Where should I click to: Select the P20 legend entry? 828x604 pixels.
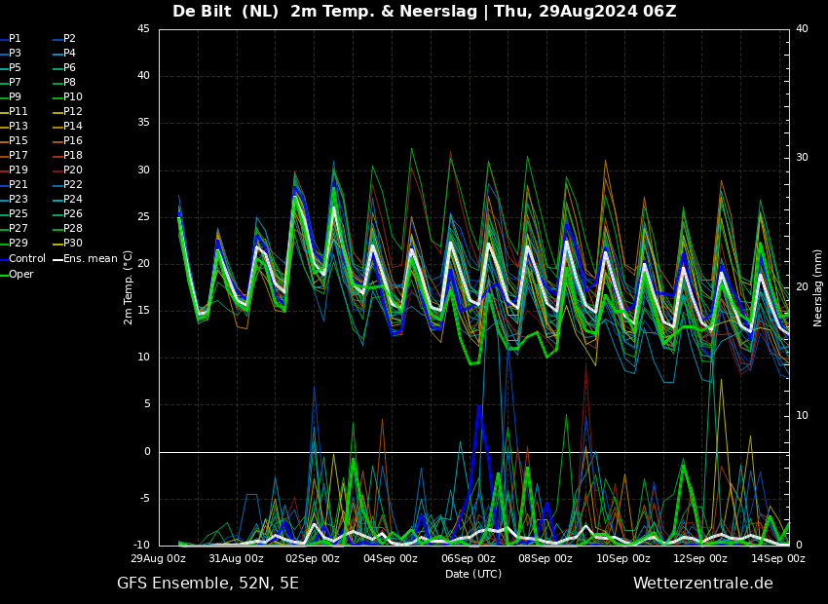pos(72,170)
